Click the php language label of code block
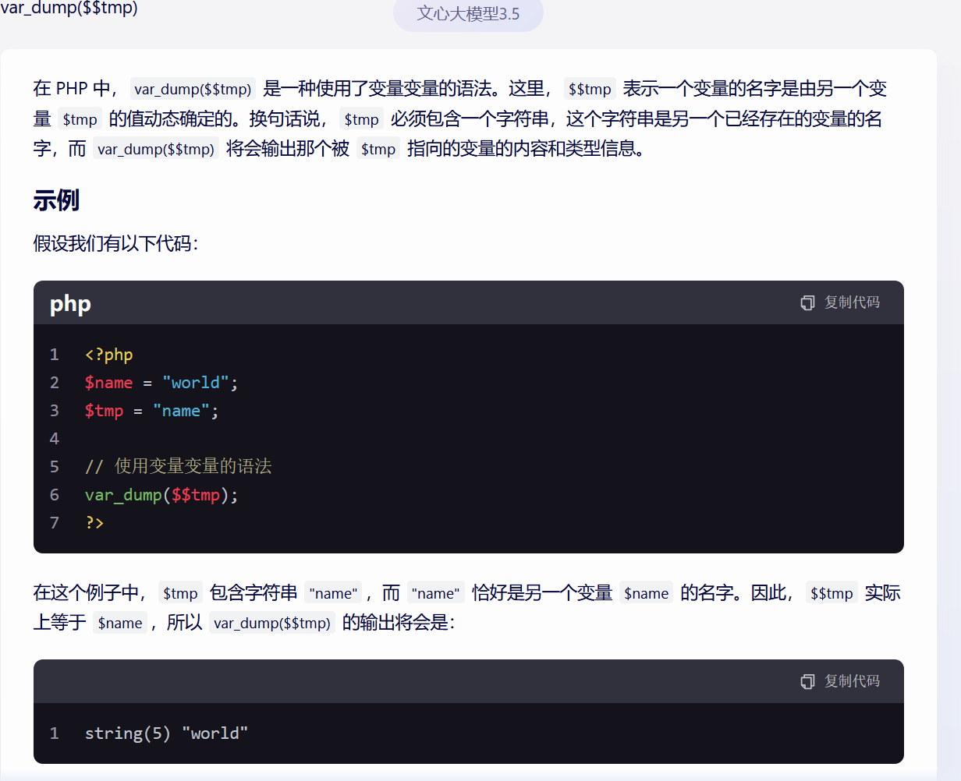 [x=70, y=303]
